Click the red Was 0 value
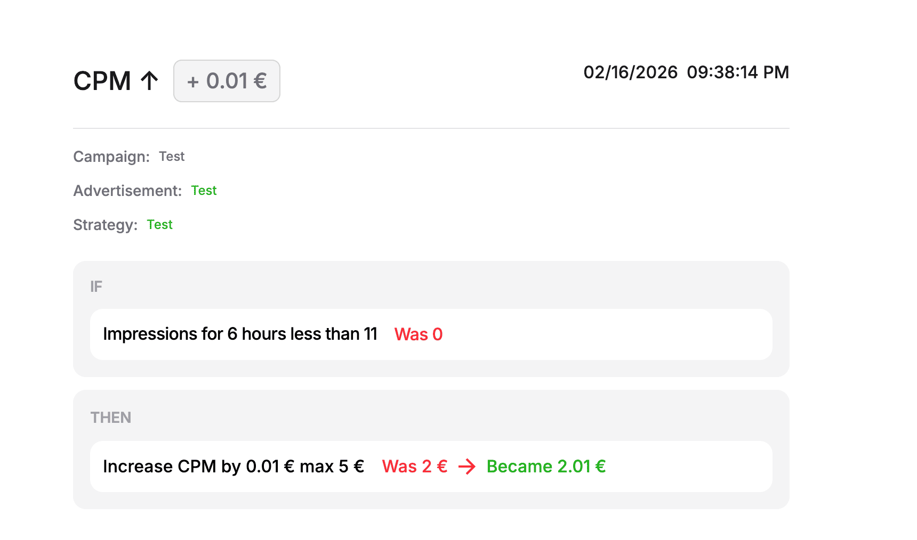This screenshot has height=540, width=917. (x=419, y=334)
